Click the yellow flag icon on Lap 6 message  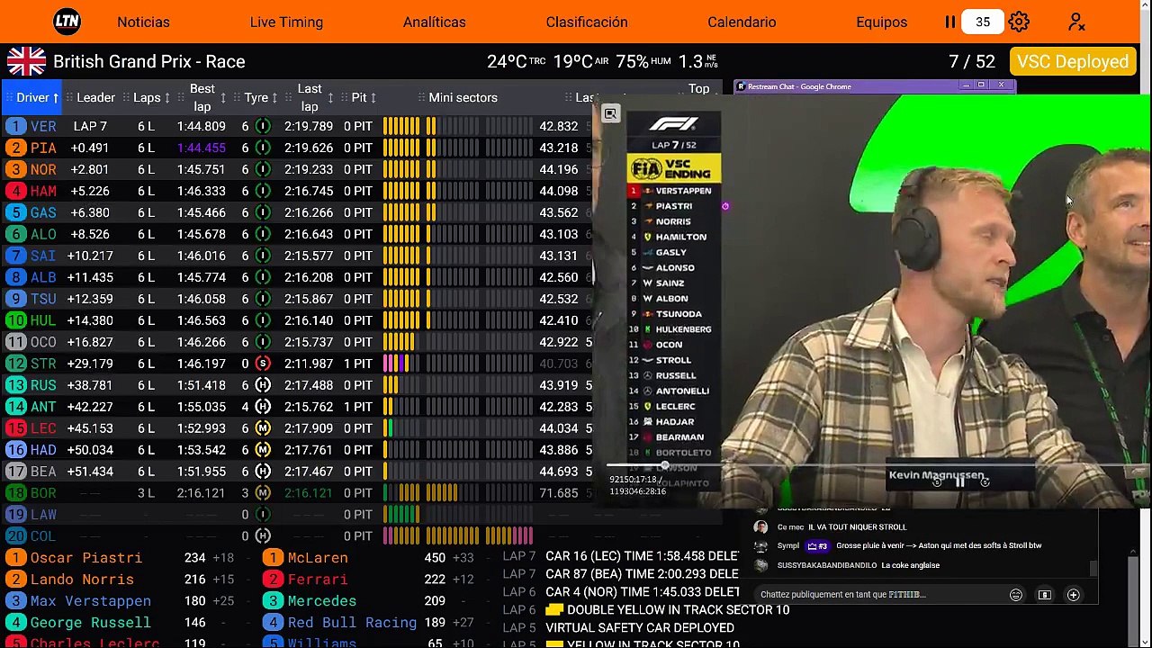[x=554, y=610]
